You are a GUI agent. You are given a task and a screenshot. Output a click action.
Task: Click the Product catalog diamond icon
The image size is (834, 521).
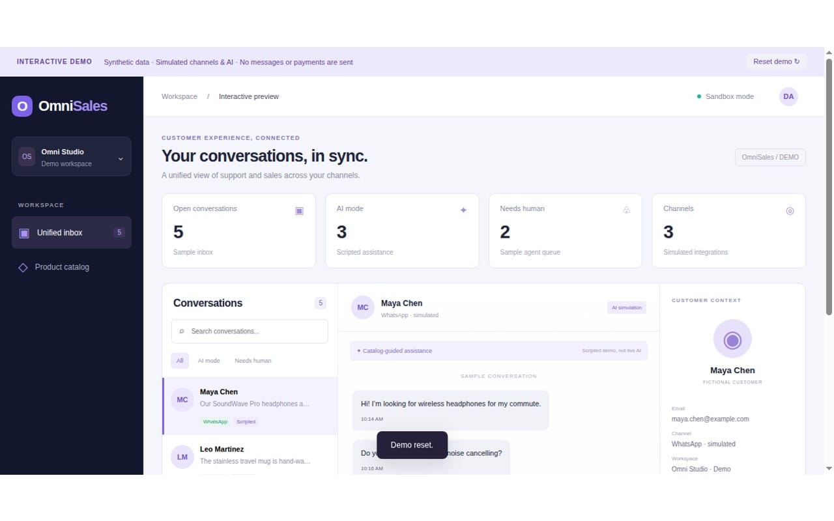click(x=23, y=268)
